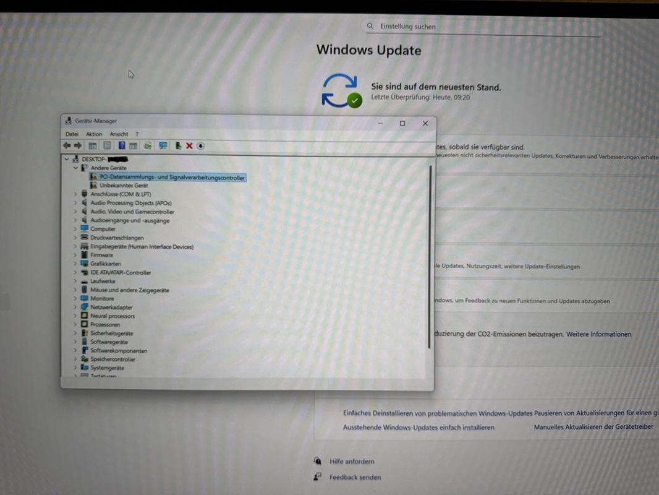The height and width of the screenshot is (495, 659).
Task: Go back with the toolbar Back arrow
Action: [x=67, y=145]
